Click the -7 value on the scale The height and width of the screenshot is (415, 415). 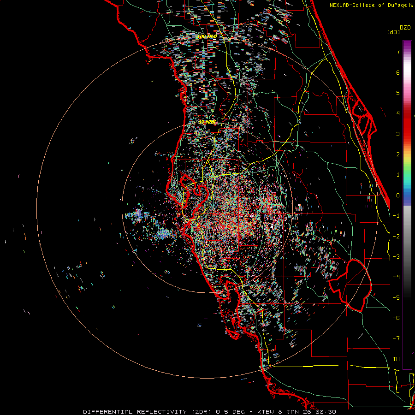click(x=396, y=338)
